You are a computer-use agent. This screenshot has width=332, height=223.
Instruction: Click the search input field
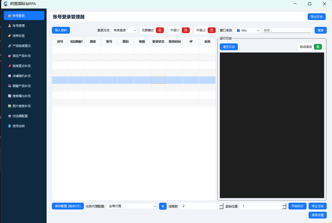click(x=287, y=30)
